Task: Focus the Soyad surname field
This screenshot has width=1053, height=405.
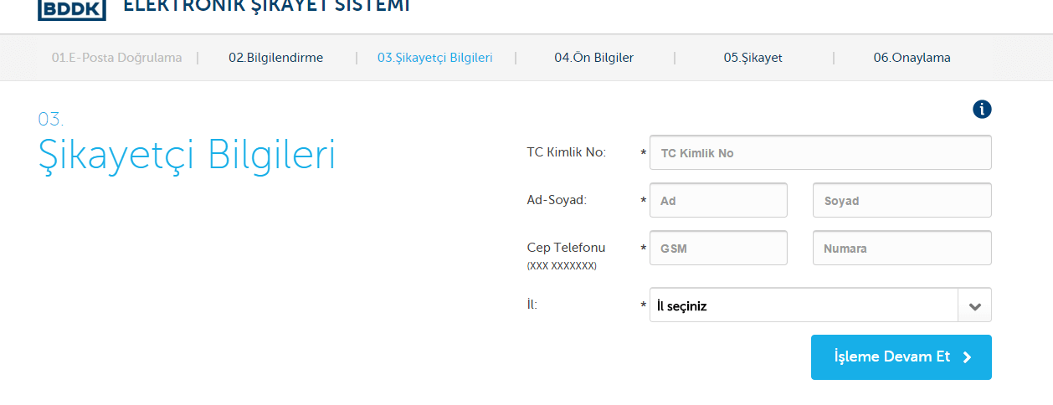Action: 902,201
